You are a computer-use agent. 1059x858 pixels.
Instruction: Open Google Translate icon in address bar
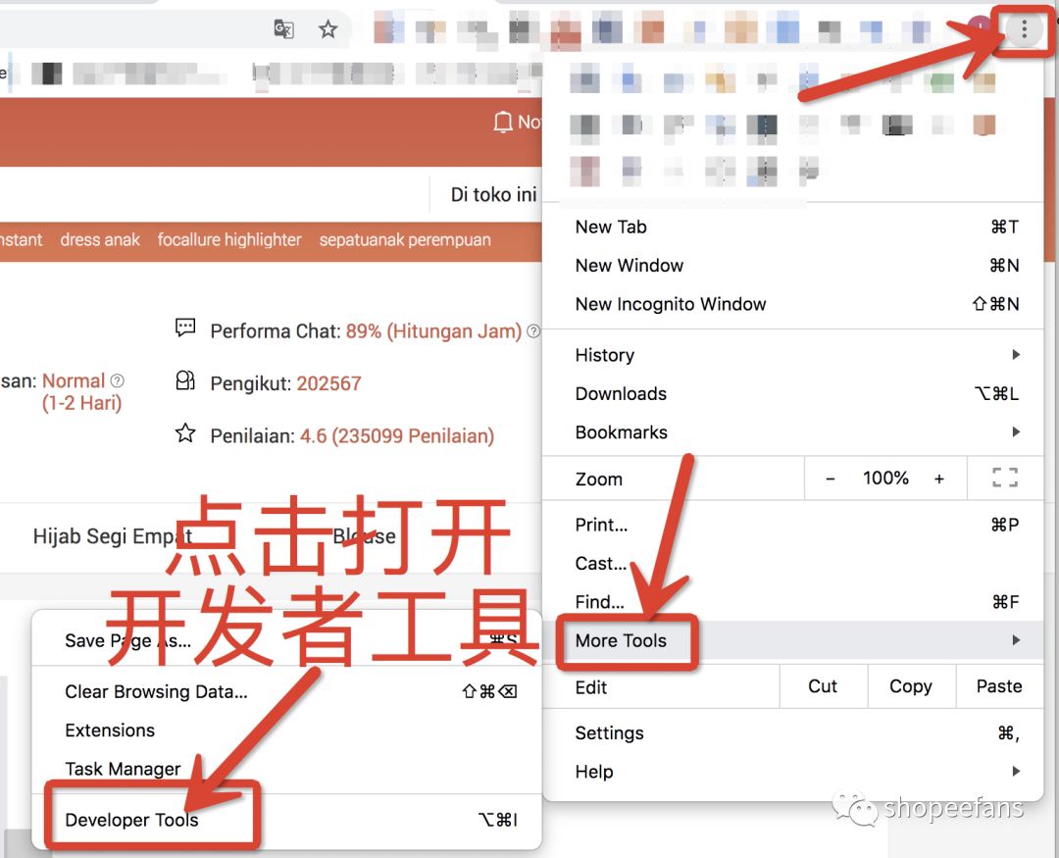(283, 30)
